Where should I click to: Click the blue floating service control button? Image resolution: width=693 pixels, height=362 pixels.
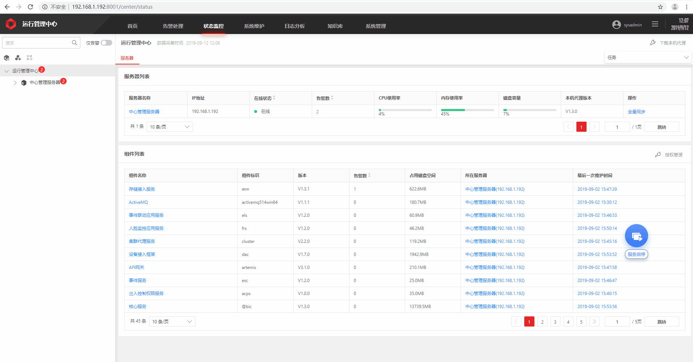[637, 236]
